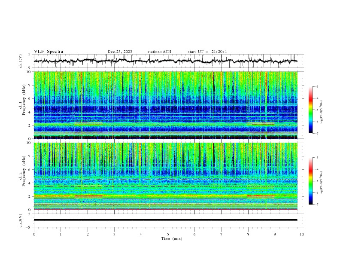The height and width of the screenshot is (263, 340).
Task: Click the 'station=ATH' label
Action: 159,52
